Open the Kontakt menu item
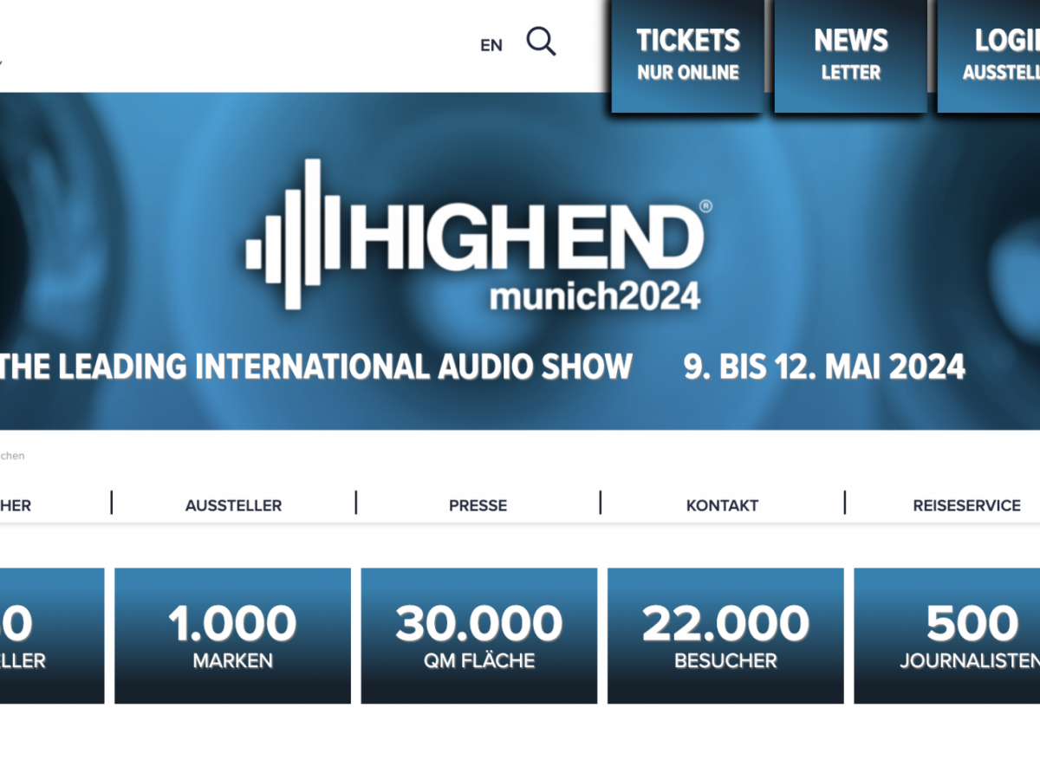The height and width of the screenshot is (780, 1040). (x=722, y=505)
